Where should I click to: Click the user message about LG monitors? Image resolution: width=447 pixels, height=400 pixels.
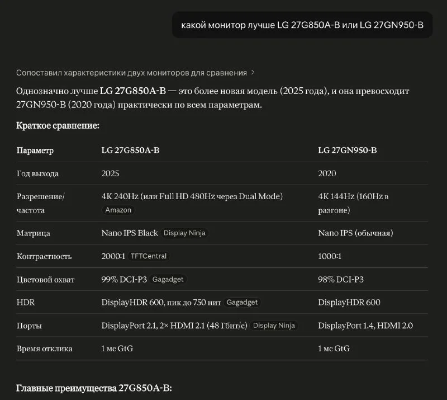tap(302, 25)
